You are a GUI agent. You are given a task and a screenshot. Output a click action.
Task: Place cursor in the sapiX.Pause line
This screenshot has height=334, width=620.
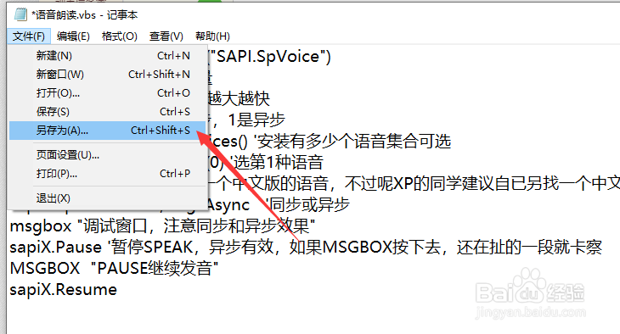pos(306,248)
